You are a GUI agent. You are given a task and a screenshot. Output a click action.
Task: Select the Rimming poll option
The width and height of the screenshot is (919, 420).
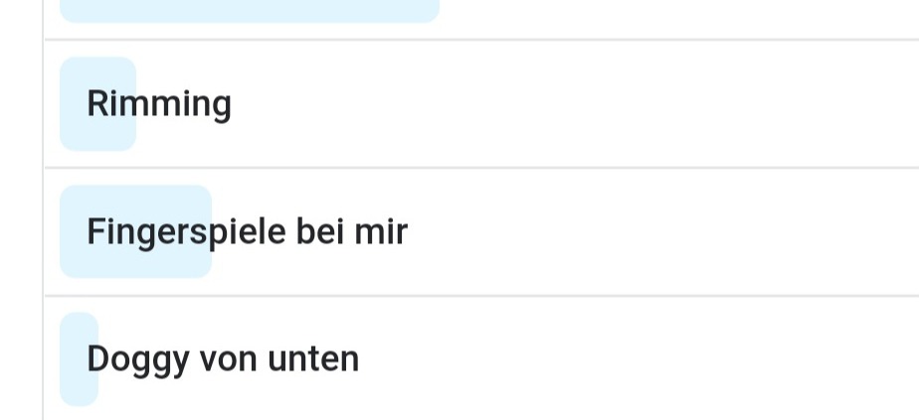[x=481, y=104]
